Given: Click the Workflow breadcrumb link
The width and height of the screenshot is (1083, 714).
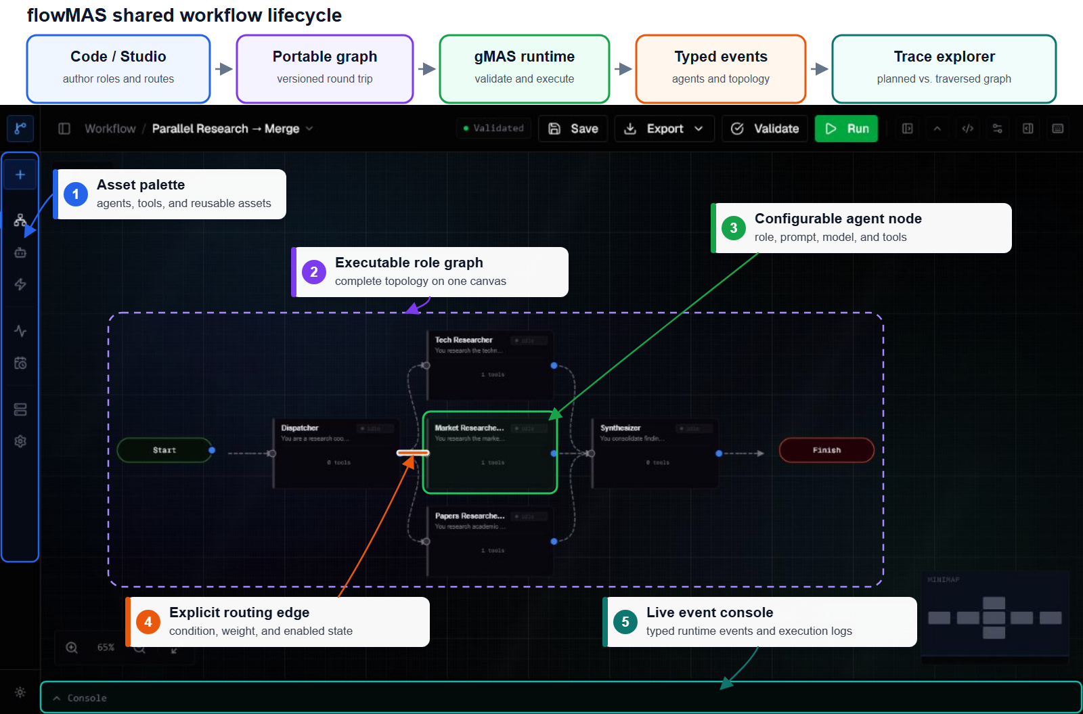Looking at the screenshot, I should pyautogui.click(x=110, y=129).
